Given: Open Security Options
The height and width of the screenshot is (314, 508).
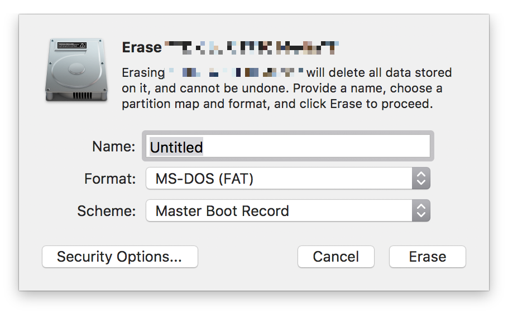Looking at the screenshot, I should (x=119, y=257).
